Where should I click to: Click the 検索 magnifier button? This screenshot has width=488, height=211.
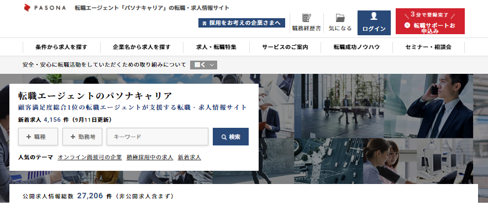point(230,137)
